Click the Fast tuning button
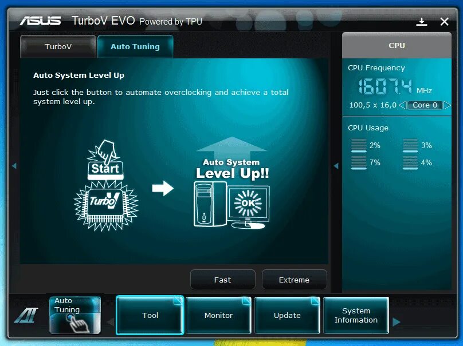The height and width of the screenshot is (346, 463). 223,280
